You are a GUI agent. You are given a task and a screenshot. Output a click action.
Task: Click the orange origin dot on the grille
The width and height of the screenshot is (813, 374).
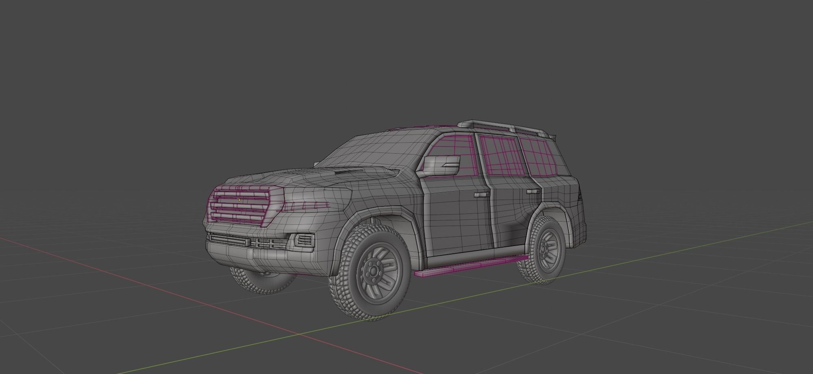(239, 200)
